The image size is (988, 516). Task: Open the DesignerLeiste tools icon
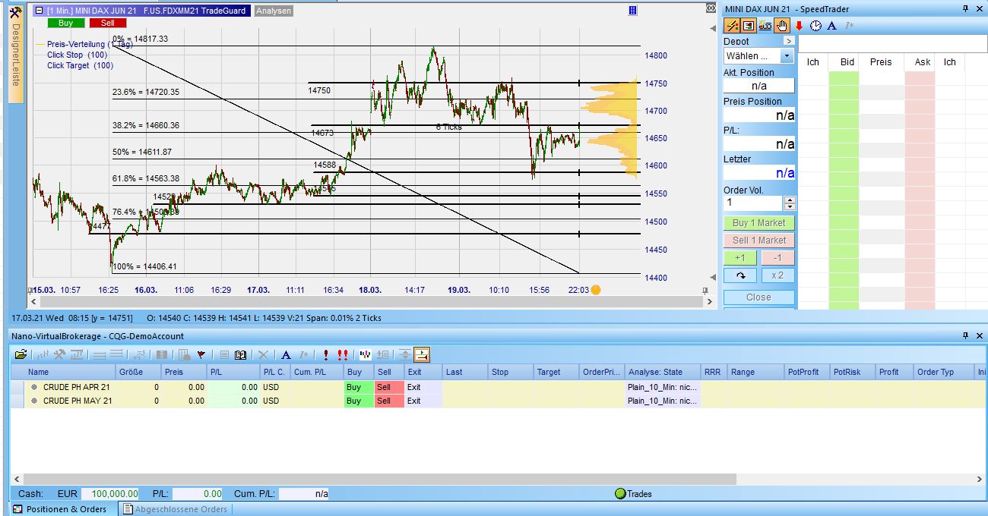pyautogui.click(x=15, y=11)
